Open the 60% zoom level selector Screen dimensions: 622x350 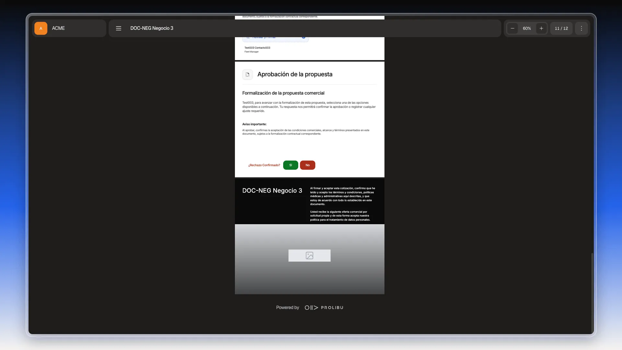coord(527,28)
